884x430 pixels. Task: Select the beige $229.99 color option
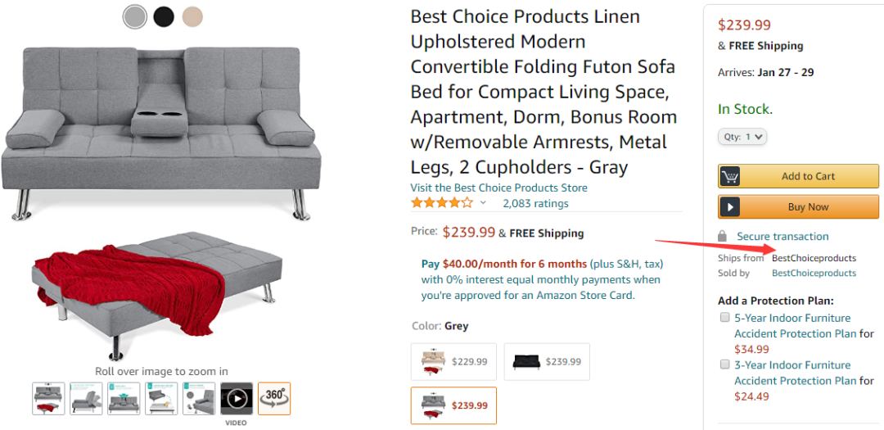click(453, 361)
